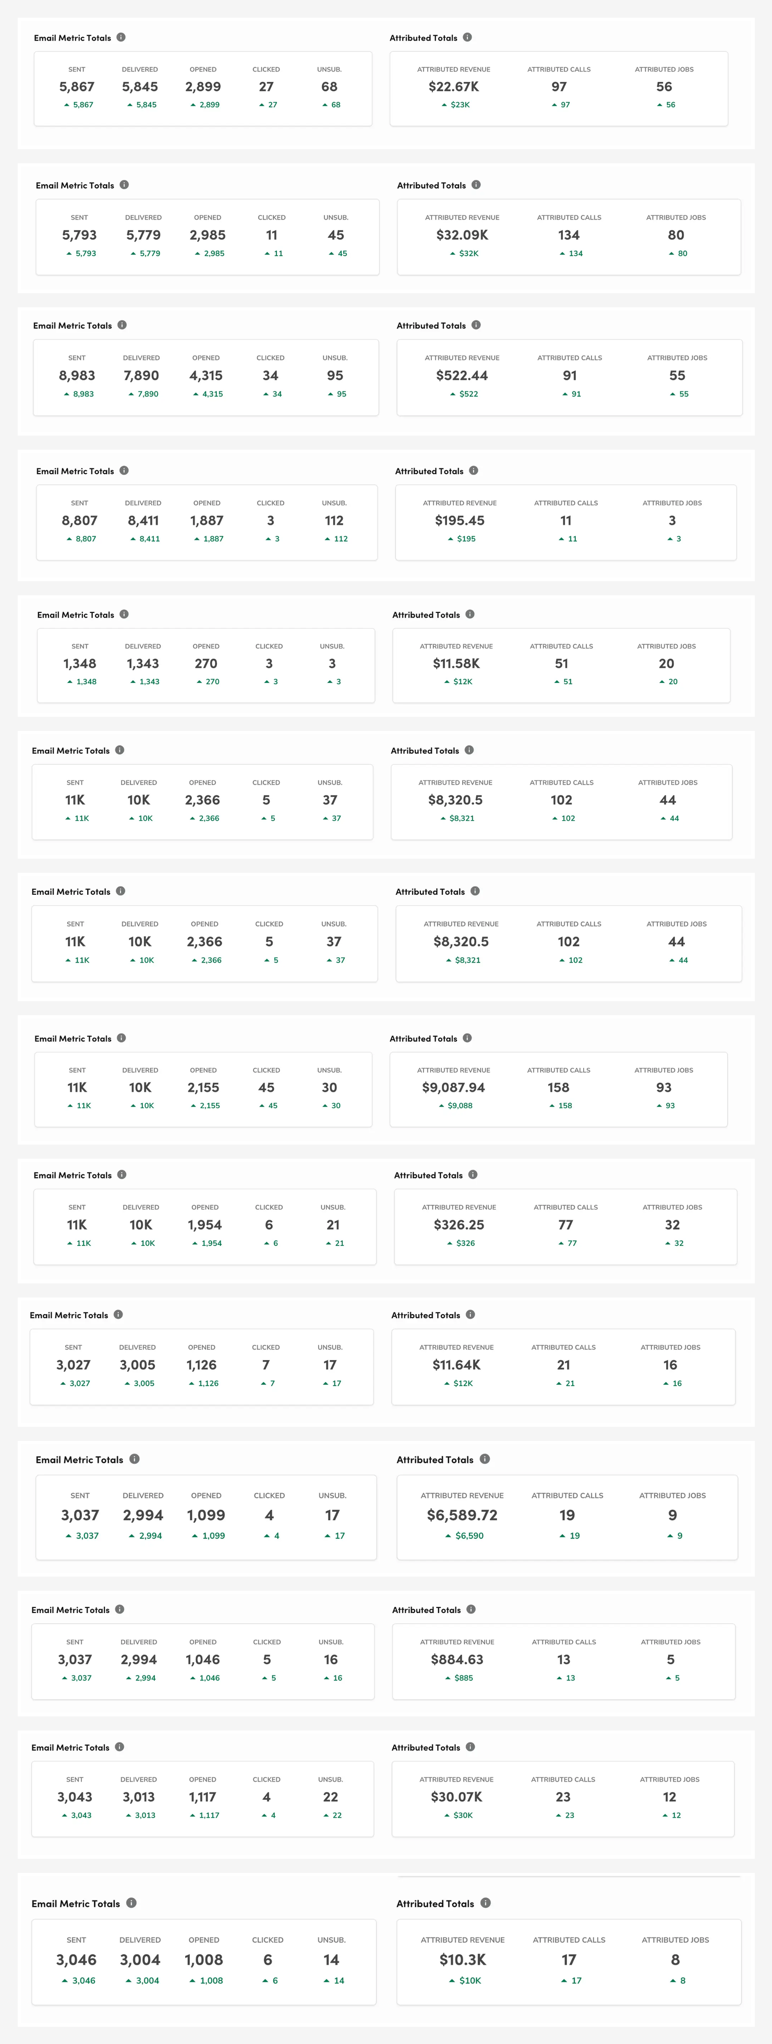Click Attributed Totals info icon above $884.63 revenue
Viewport: 772px width, 2044px height.
(472, 1609)
